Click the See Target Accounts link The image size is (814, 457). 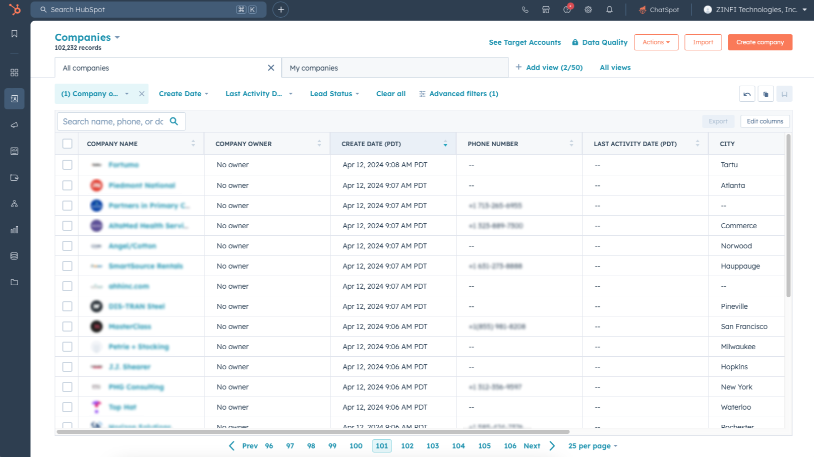525,42
